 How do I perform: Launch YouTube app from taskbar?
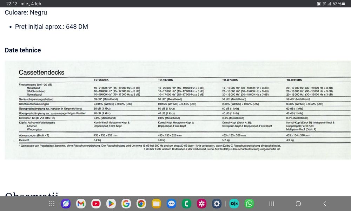96,204
